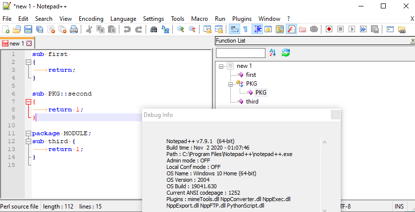Open Find with the binoculars icon
Screen dimensions: 415x212
click(x=154, y=29)
